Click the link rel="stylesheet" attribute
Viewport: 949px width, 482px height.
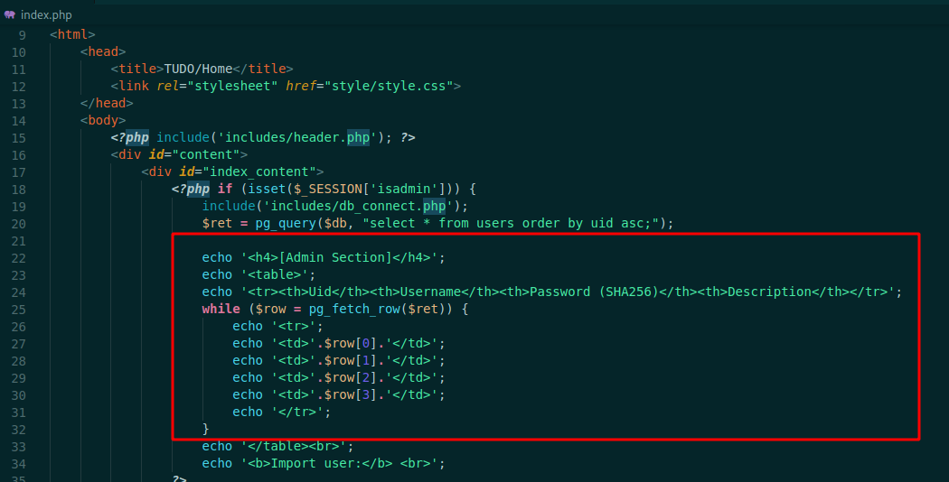(x=217, y=86)
